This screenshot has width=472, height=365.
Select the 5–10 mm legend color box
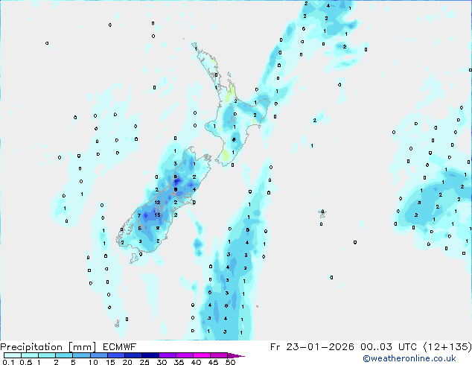pos(81,355)
